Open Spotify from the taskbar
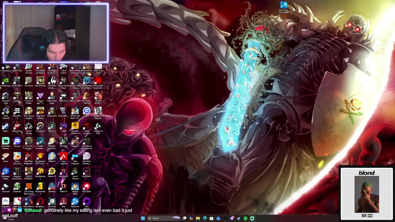The height and width of the screenshot is (222, 395). pyautogui.click(x=245, y=218)
